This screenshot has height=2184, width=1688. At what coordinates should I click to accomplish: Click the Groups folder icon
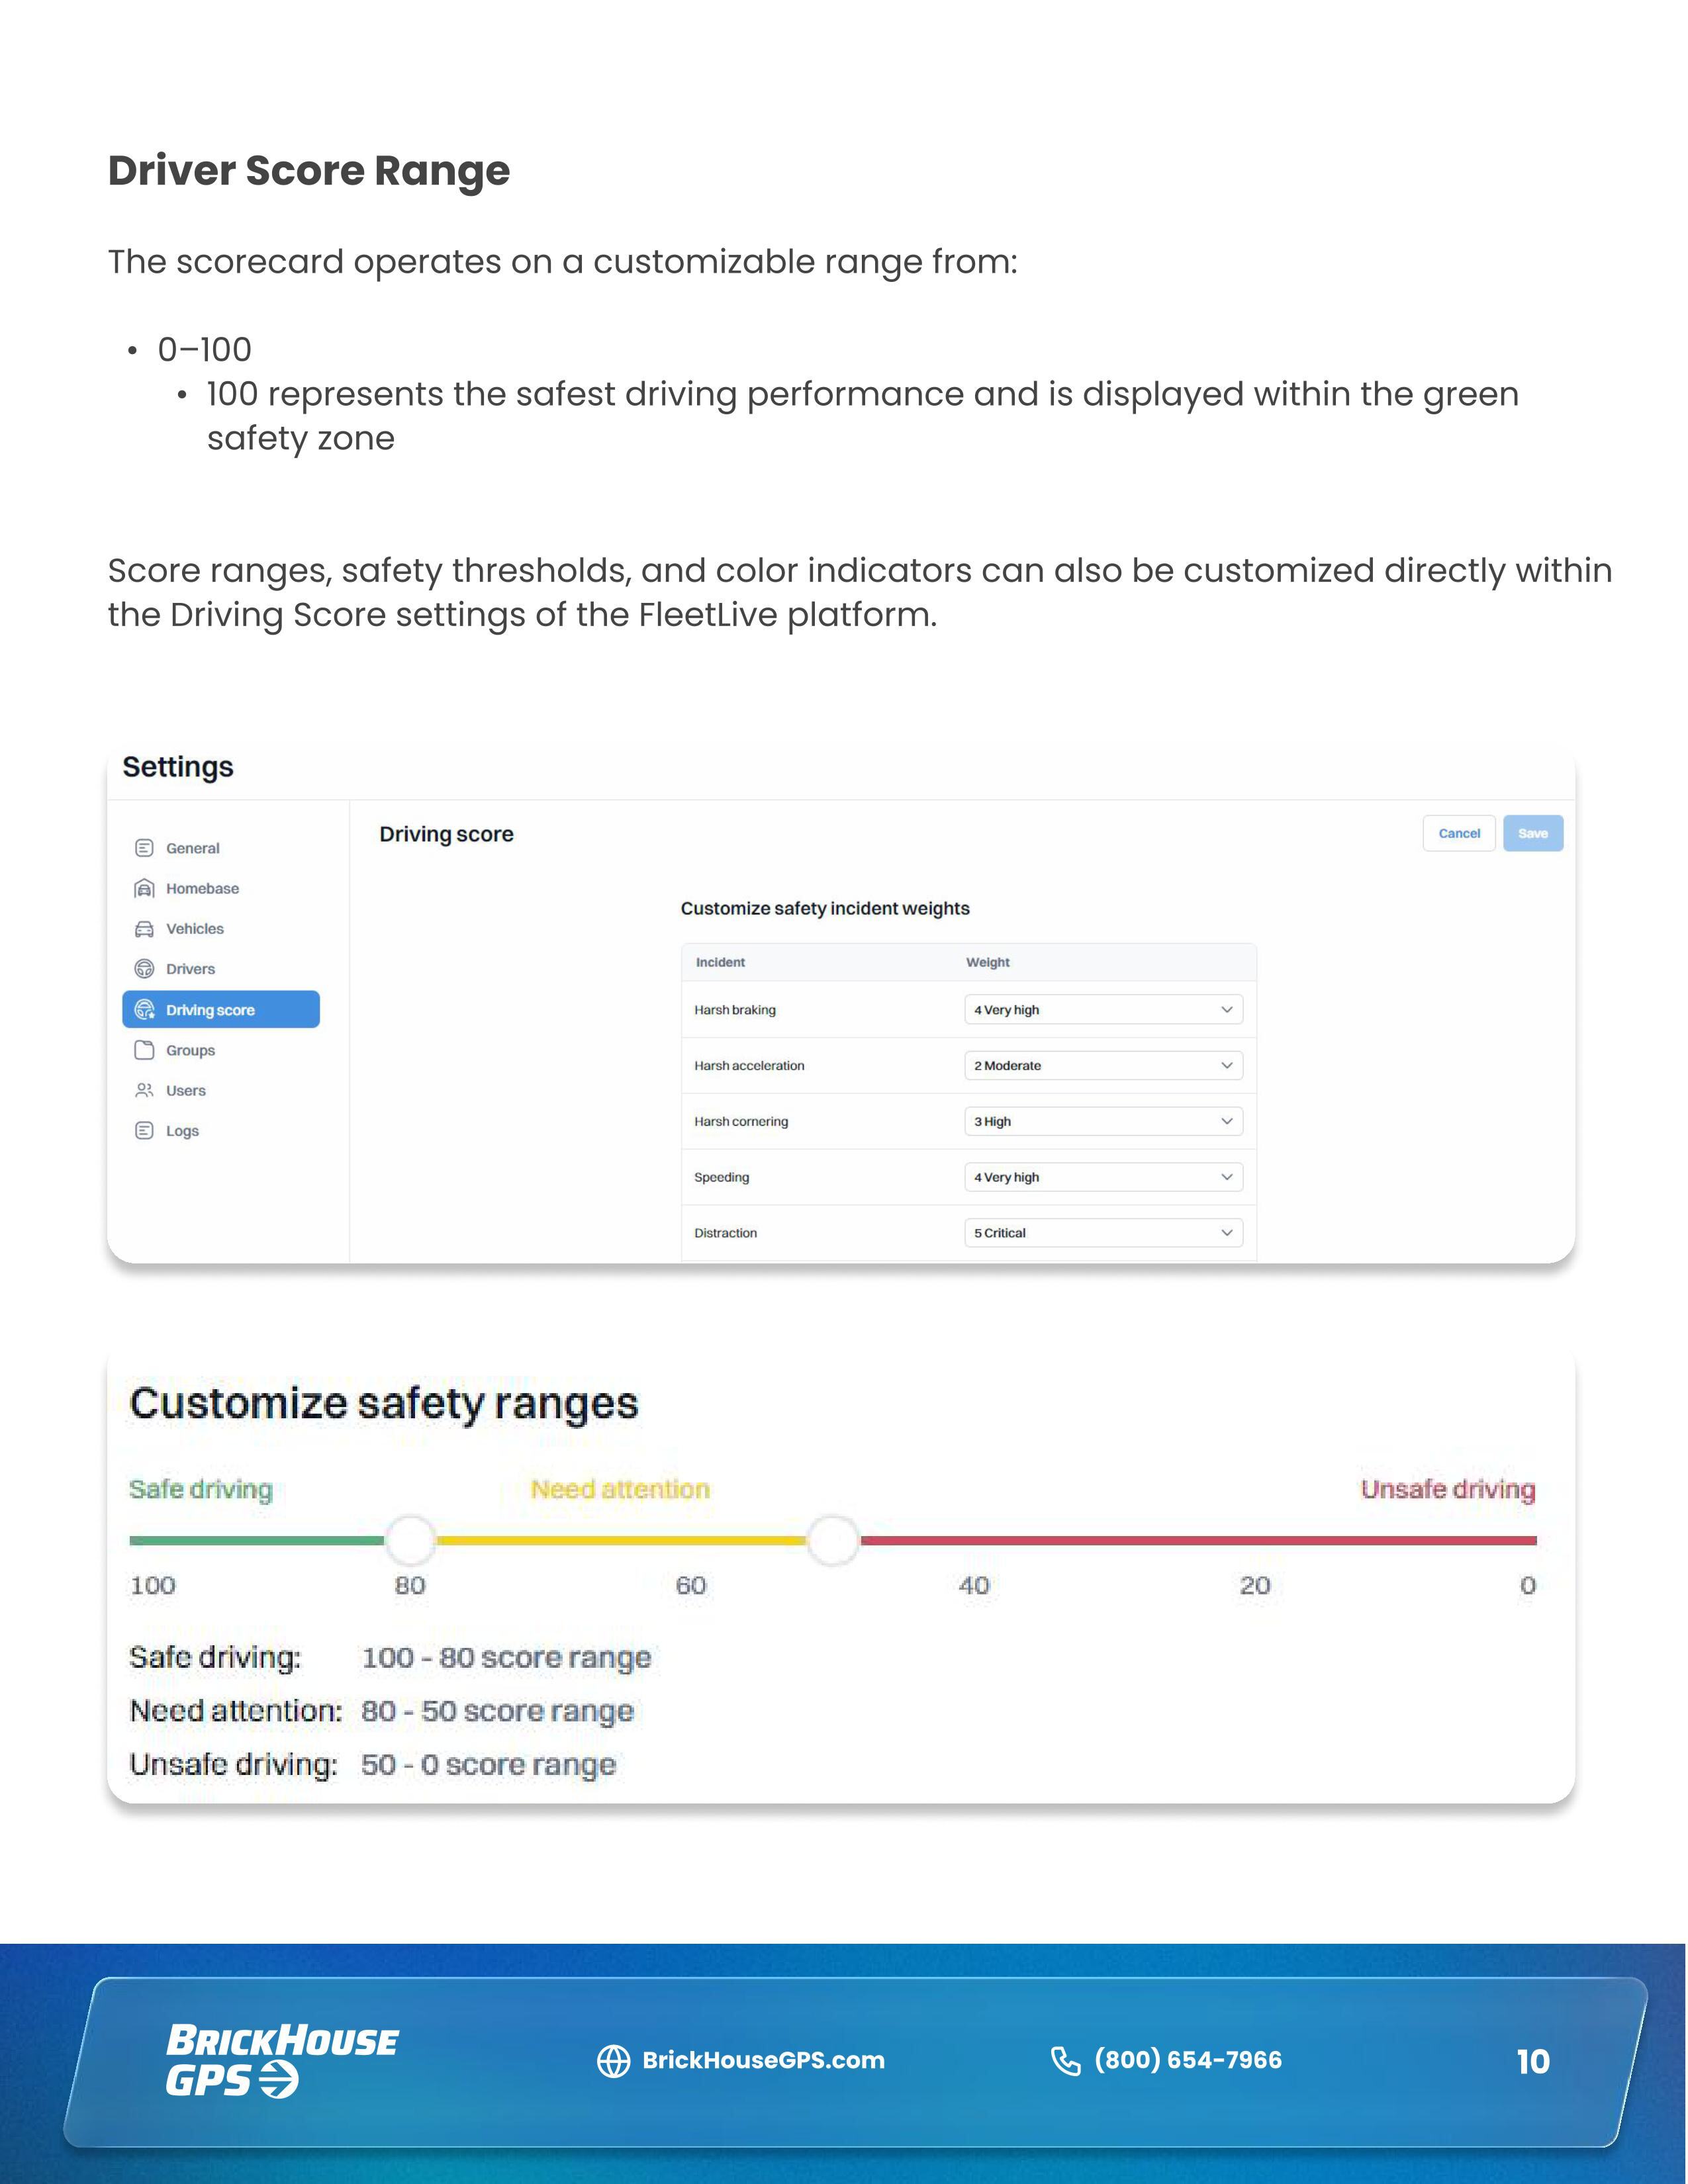[144, 1050]
